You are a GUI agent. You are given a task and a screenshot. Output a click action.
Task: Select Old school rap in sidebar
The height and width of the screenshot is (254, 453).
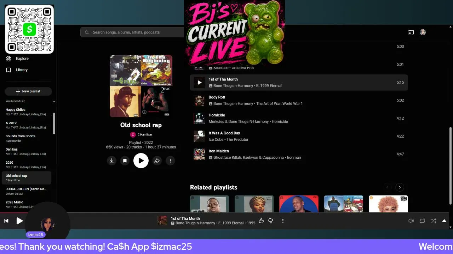coord(27,178)
